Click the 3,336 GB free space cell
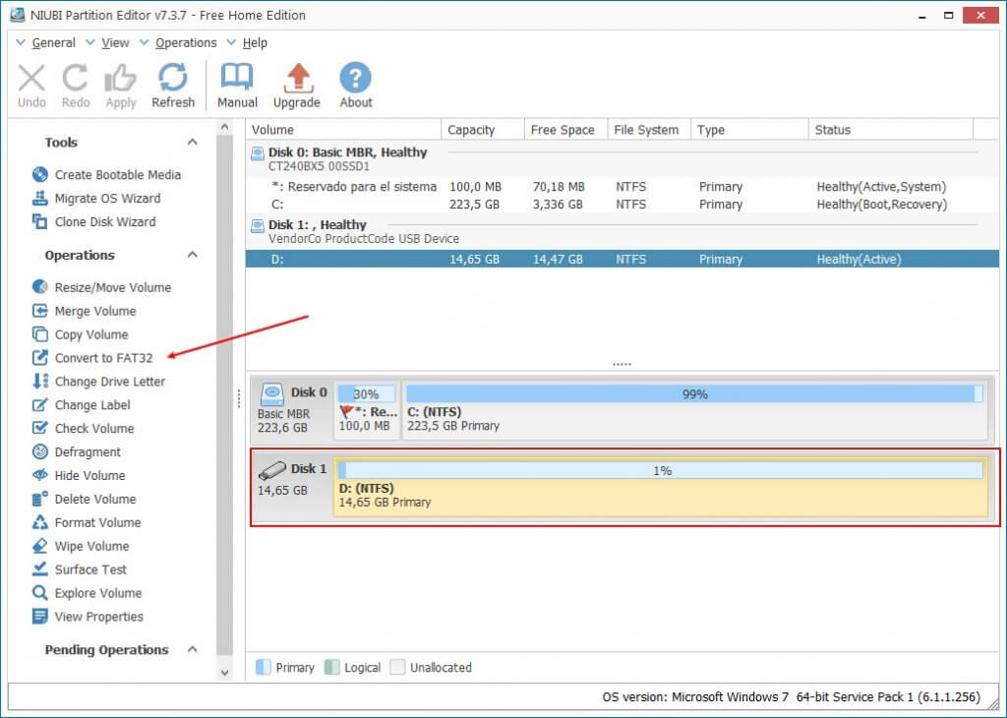Image resolution: width=1007 pixels, height=718 pixels. click(x=558, y=205)
